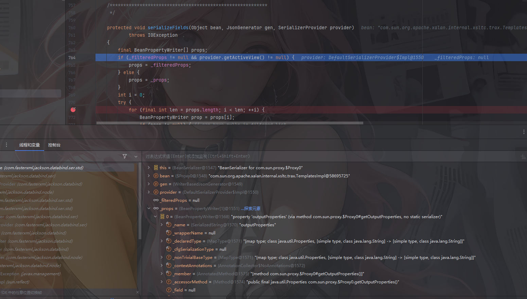This screenshot has height=299, width=527.
Task: Click the watch glasses icon beside _filteredProps
Action: [x=156, y=200]
